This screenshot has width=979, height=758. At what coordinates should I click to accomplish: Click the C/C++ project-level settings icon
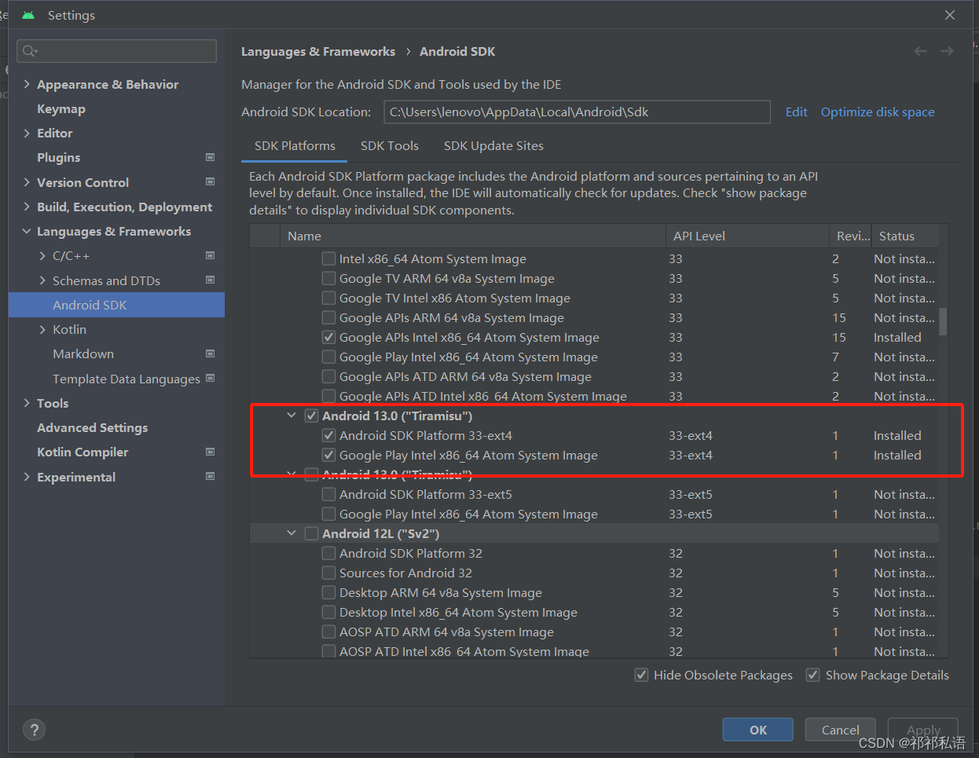click(210, 255)
